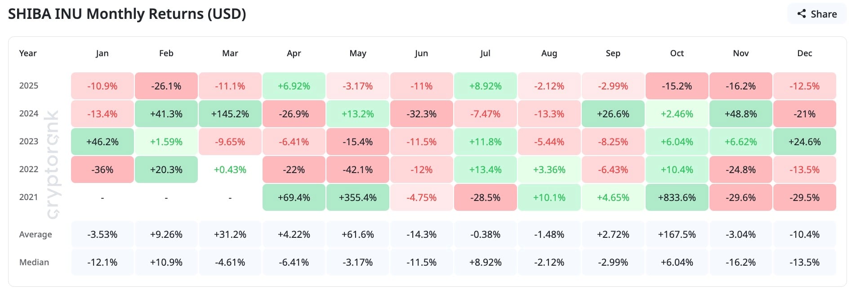Image resolution: width=856 pixels, height=294 pixels.
Task: Click the Oct column header
Action: point(677,53)
